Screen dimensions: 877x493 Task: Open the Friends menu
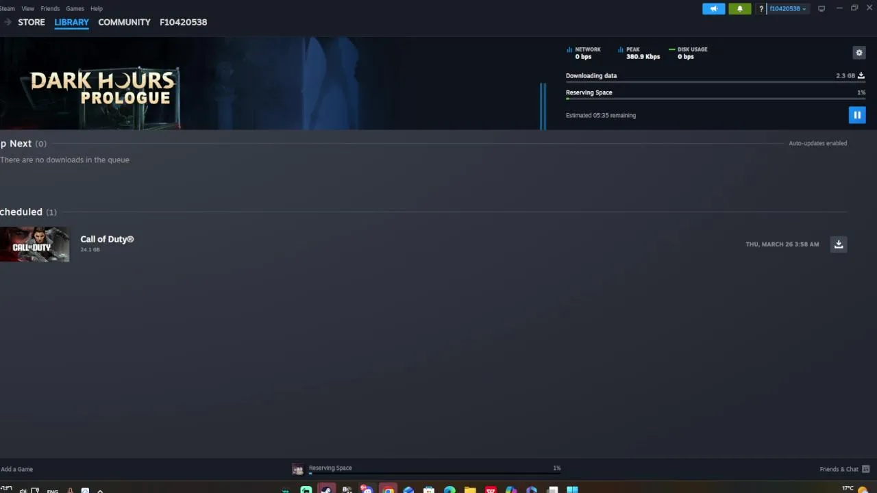point(50,9)
